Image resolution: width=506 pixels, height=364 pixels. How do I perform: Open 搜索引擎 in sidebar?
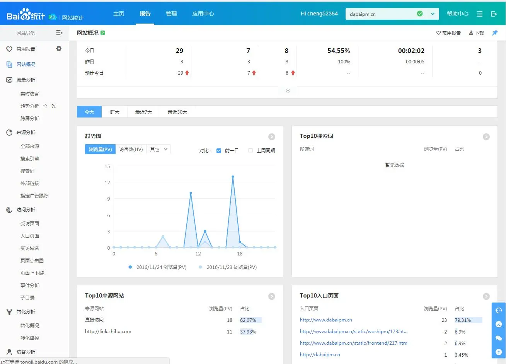[30, 159]
